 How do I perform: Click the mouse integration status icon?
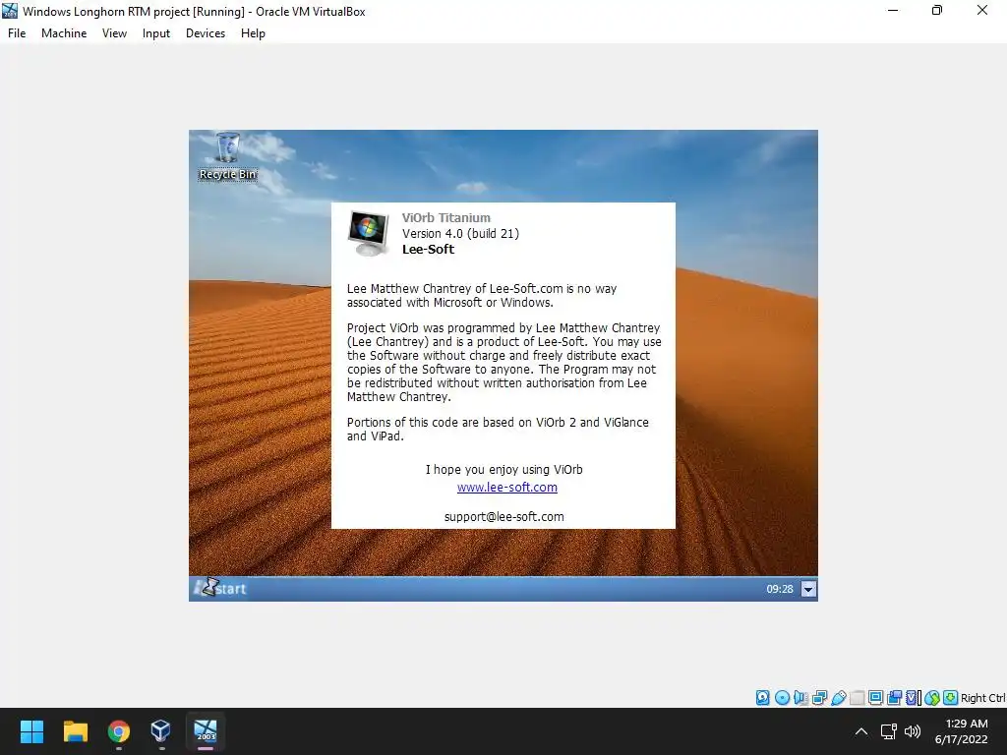tap(932, 698)
